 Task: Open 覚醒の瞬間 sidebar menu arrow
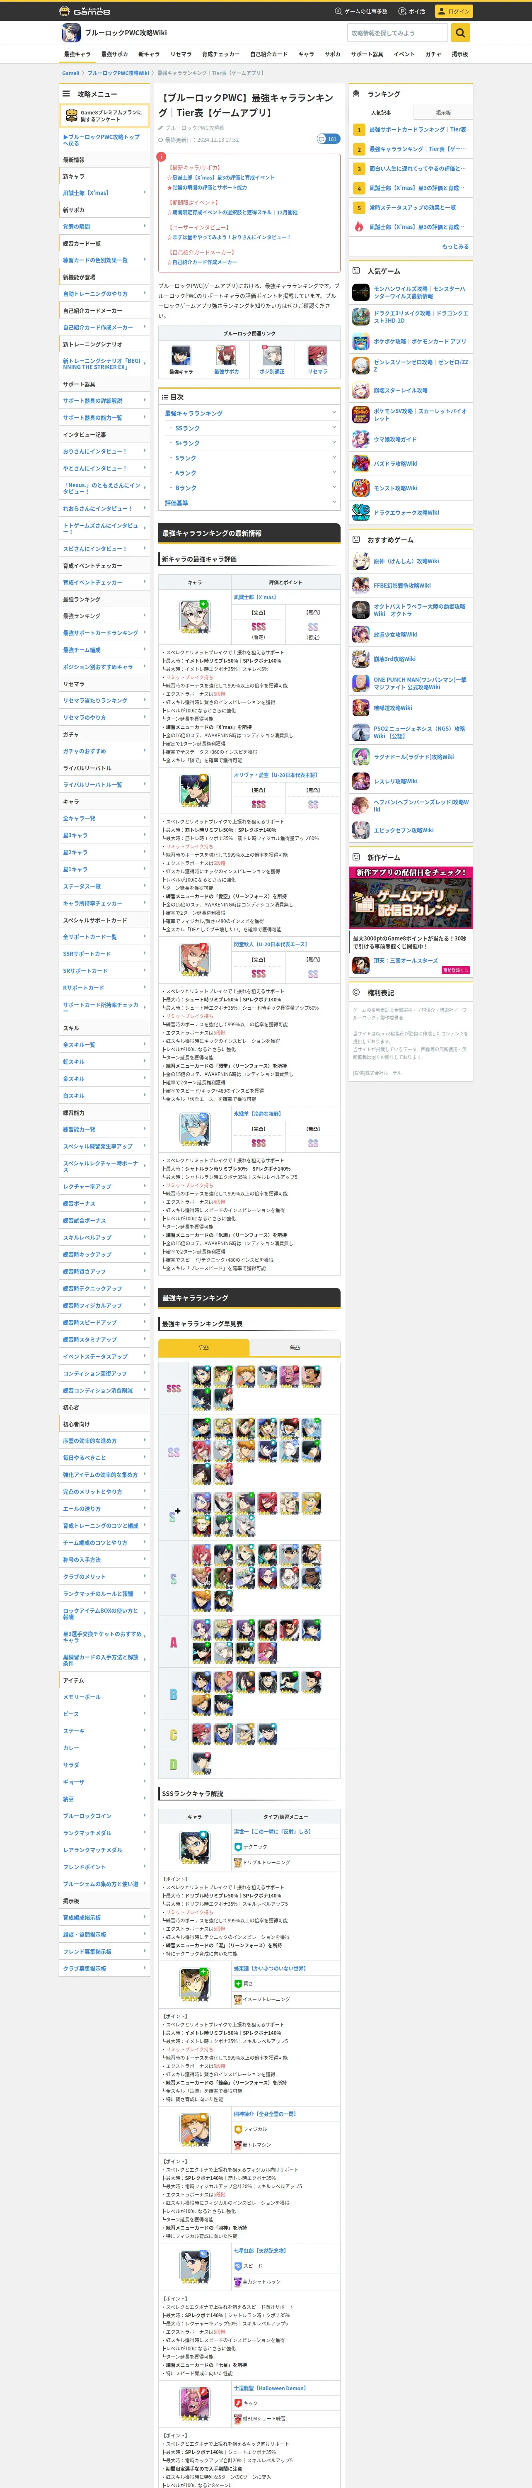pyautogui.click(x=145, y=227)
